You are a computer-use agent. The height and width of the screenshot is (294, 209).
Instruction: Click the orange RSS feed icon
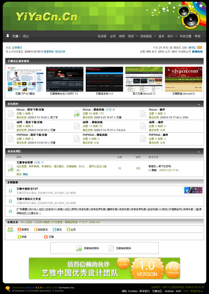pos(200,47)
